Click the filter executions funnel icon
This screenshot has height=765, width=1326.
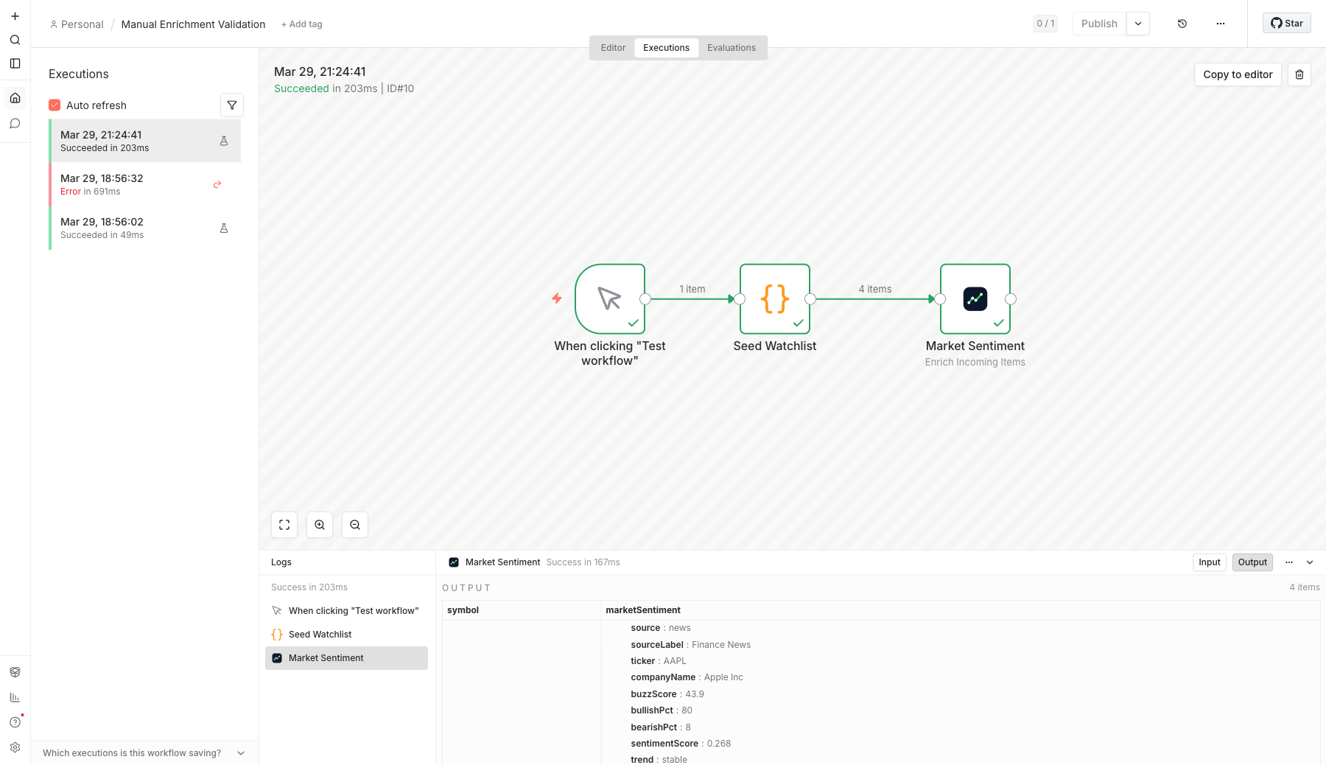232,105
